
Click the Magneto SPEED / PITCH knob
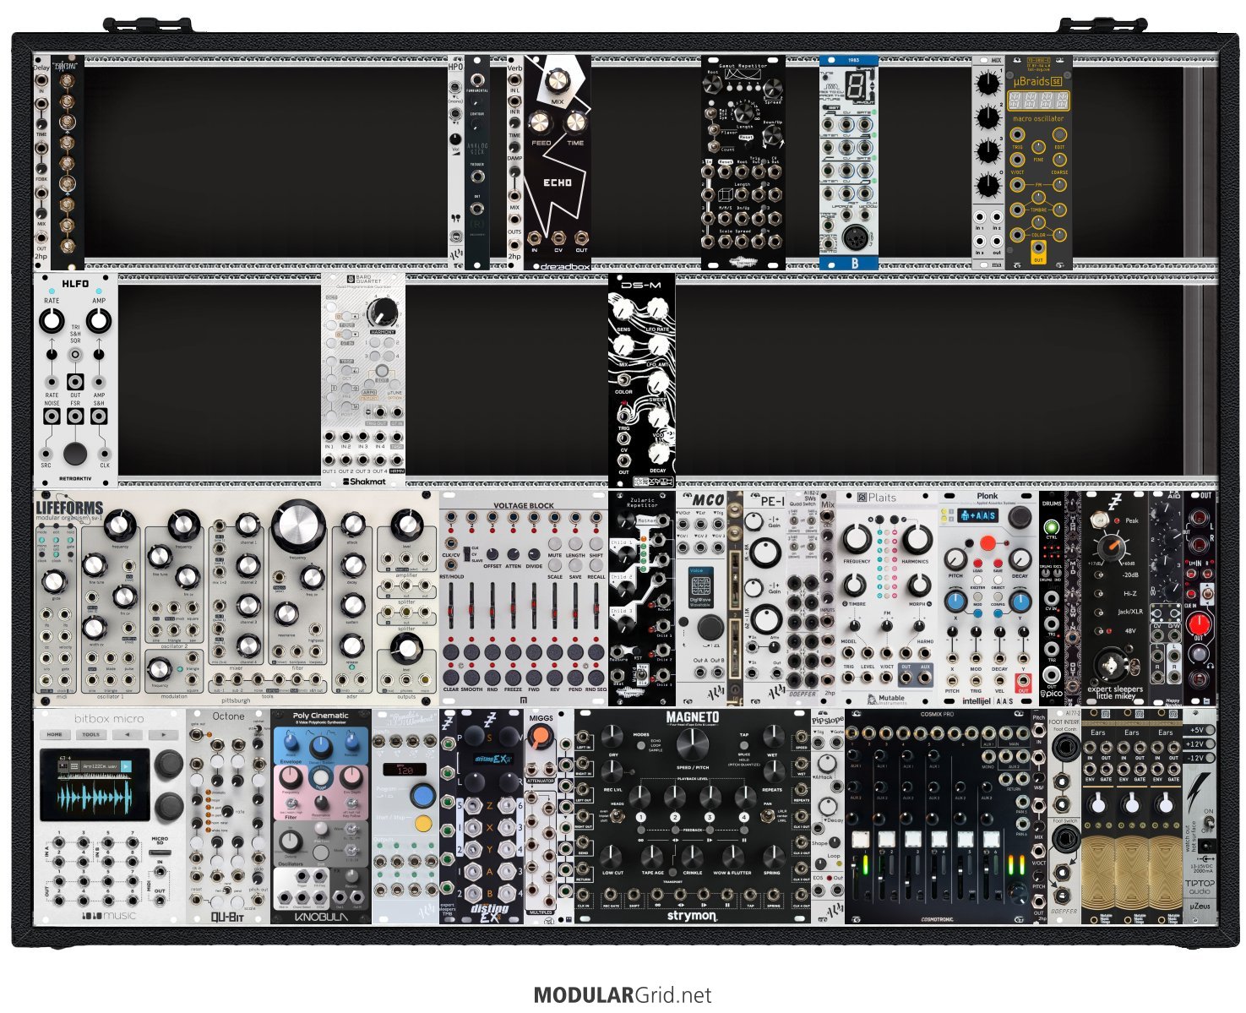(692, 744)
